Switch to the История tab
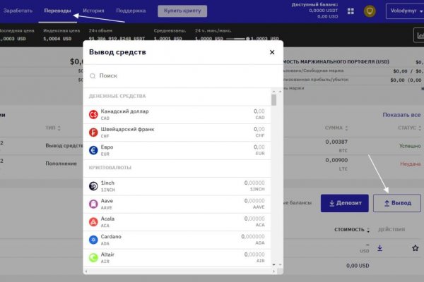Image resolution: width=424 pixels, height=282 pixels. pos(93,11)
